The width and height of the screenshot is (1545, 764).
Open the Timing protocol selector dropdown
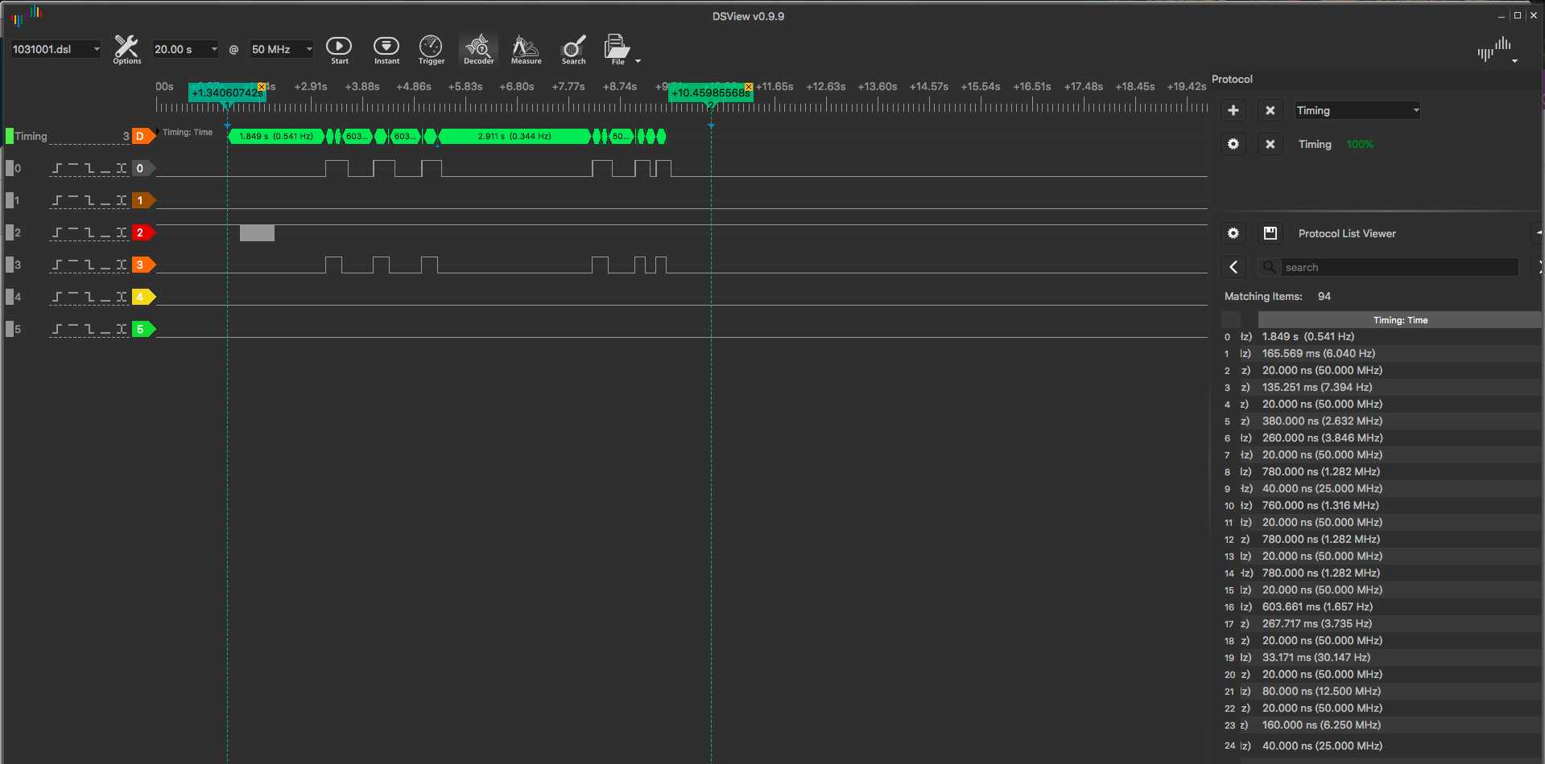1357,110
